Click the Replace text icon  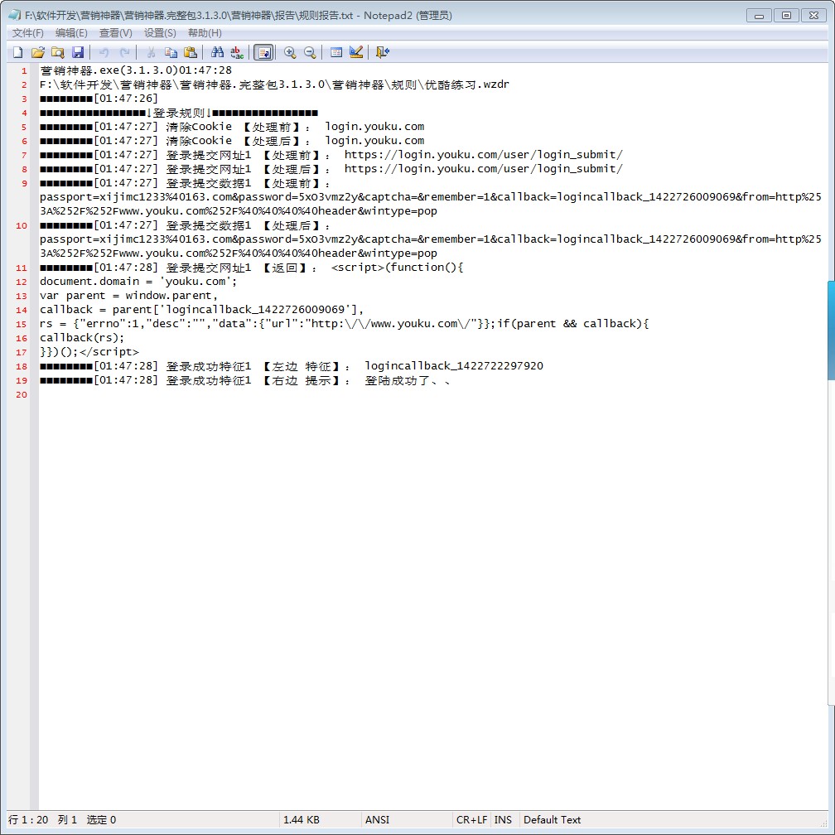pyautogui.click(x=237, y=52)
